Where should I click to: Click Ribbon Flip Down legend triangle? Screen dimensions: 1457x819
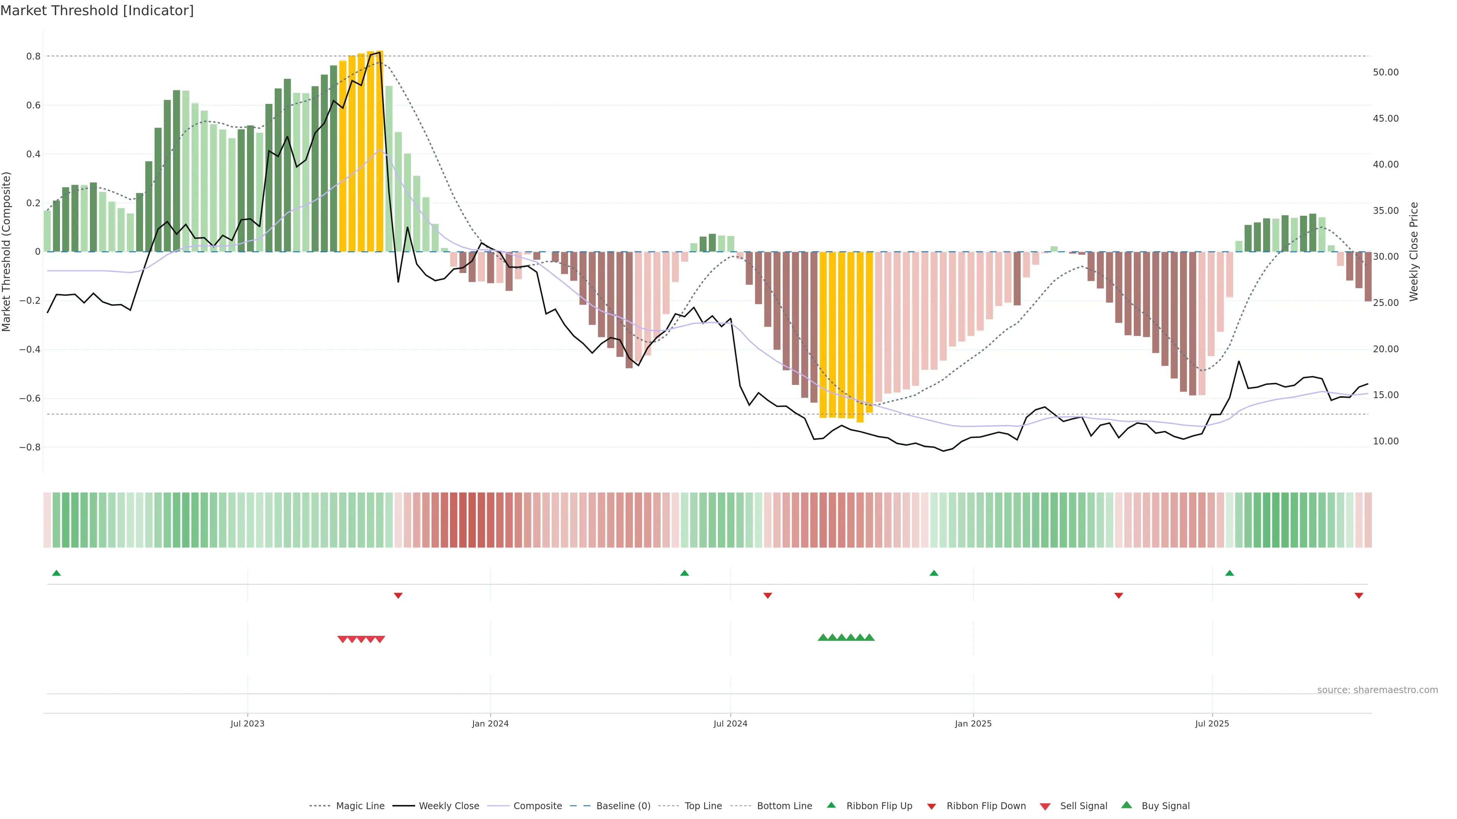[x=931, y=806]
